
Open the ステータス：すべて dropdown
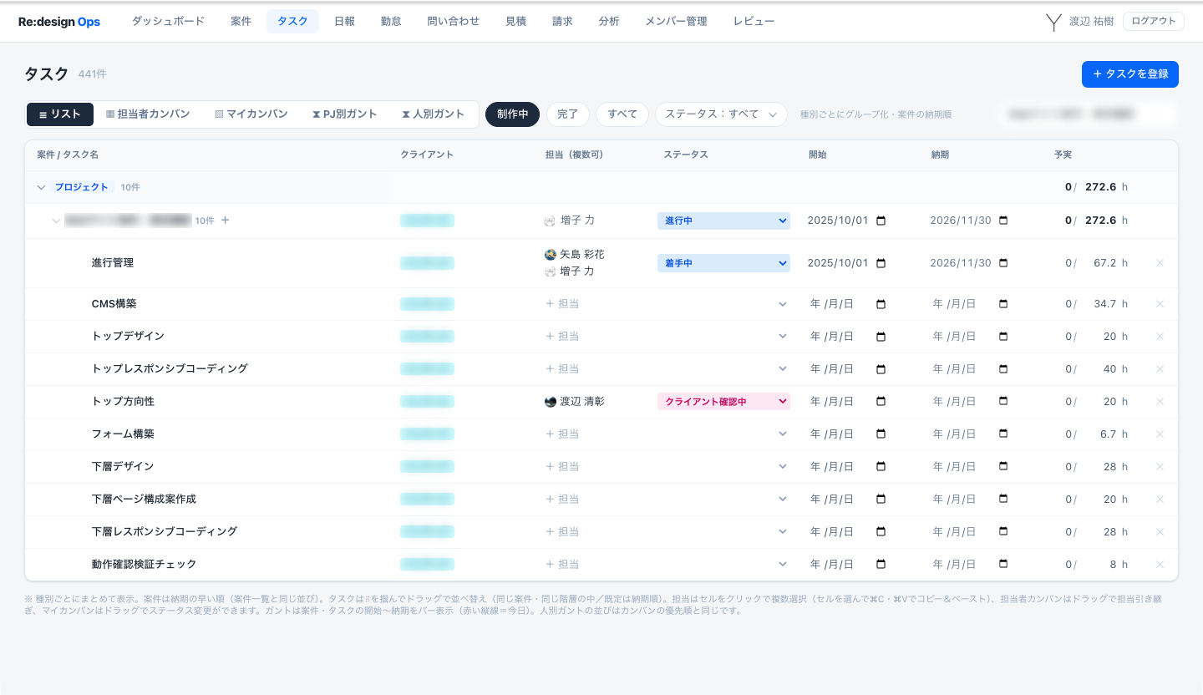coord(721,114)
